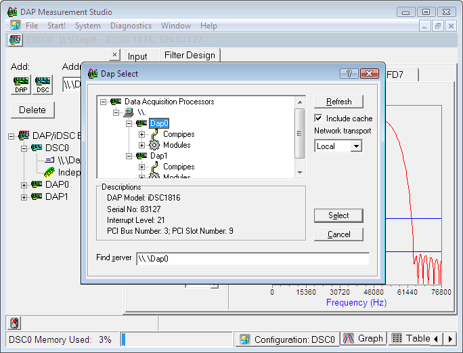Click the Dap Select help question button
Screen dimensions: 463x353
(349, 74)
